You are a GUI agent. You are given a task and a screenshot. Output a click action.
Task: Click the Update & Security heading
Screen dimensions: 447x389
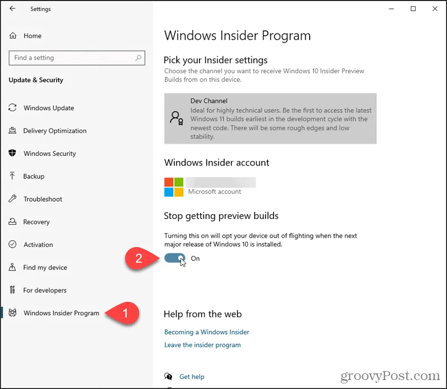pos(36,80)
